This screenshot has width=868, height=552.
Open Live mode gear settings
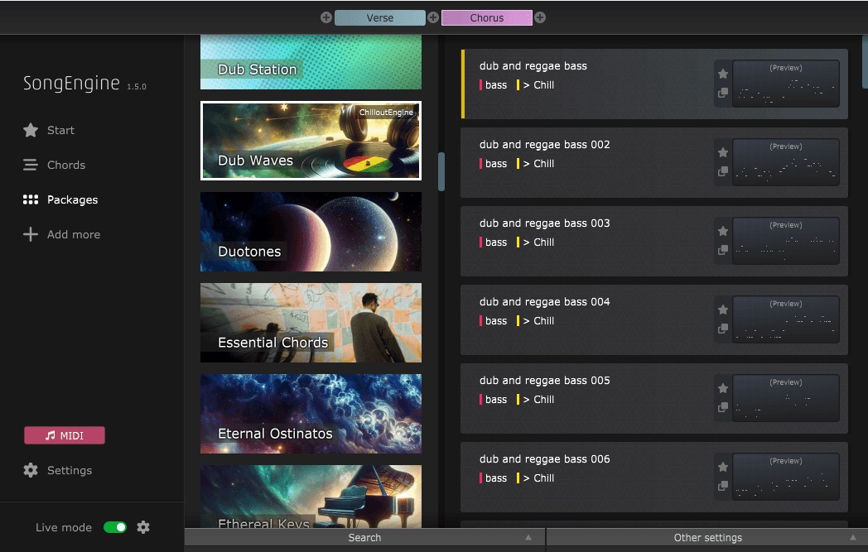pos(143,527)
